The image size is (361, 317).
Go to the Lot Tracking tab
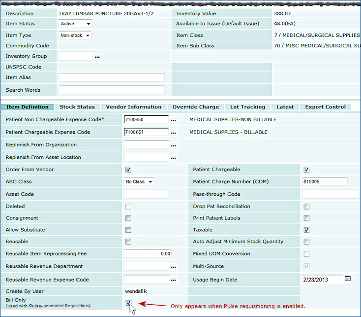tap(247, 107)
